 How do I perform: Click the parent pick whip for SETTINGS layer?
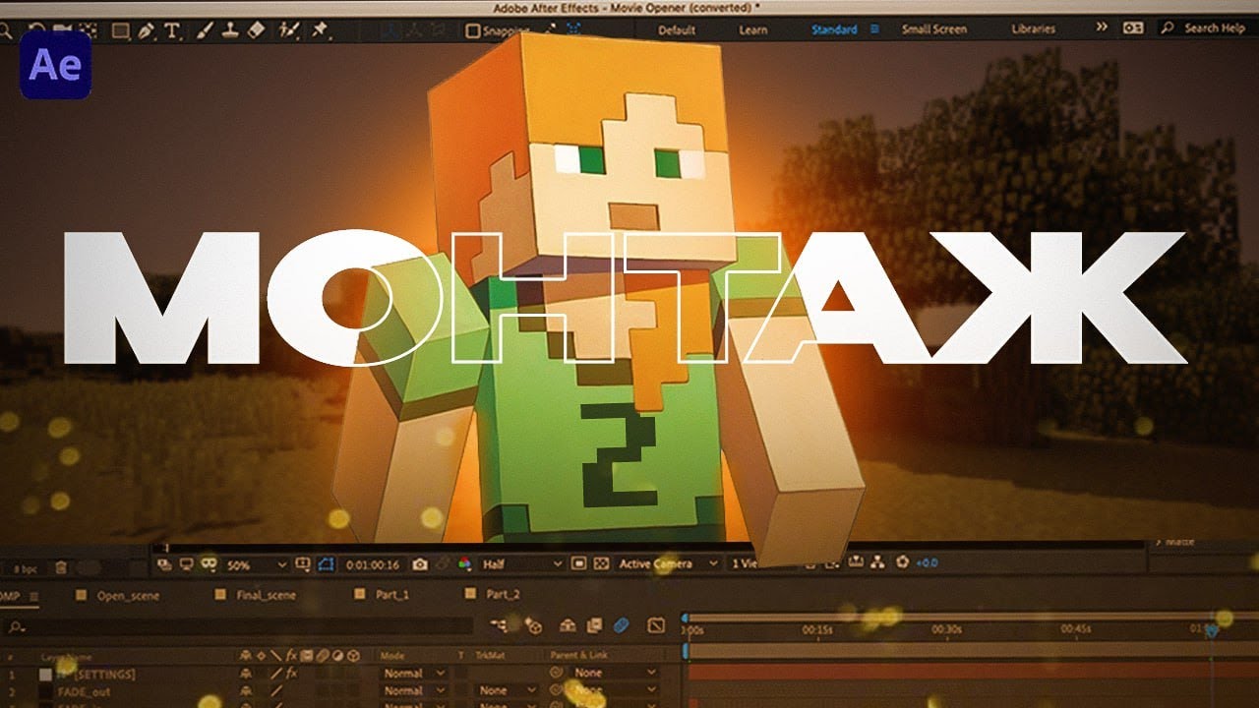556,673
